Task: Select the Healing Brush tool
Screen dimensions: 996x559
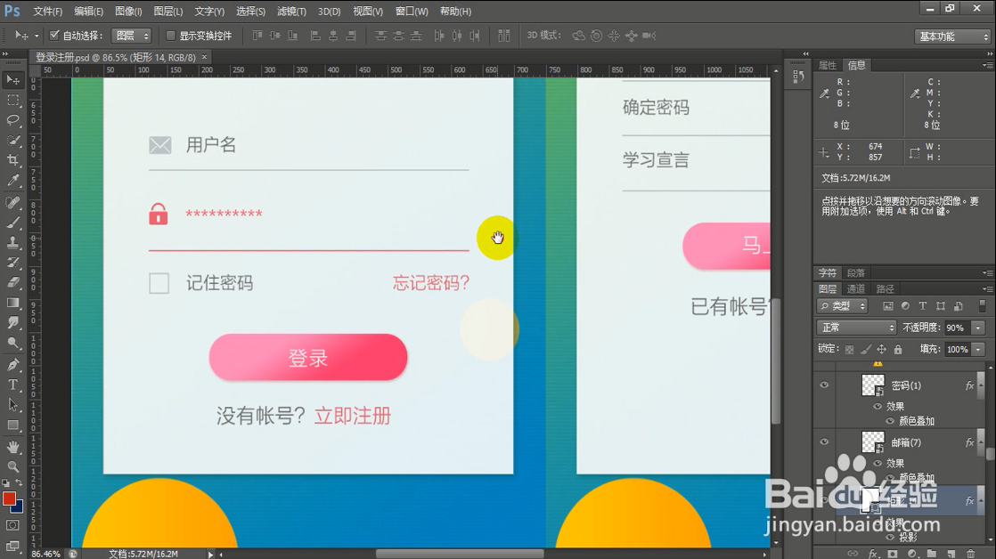Action: click(12, 202)
